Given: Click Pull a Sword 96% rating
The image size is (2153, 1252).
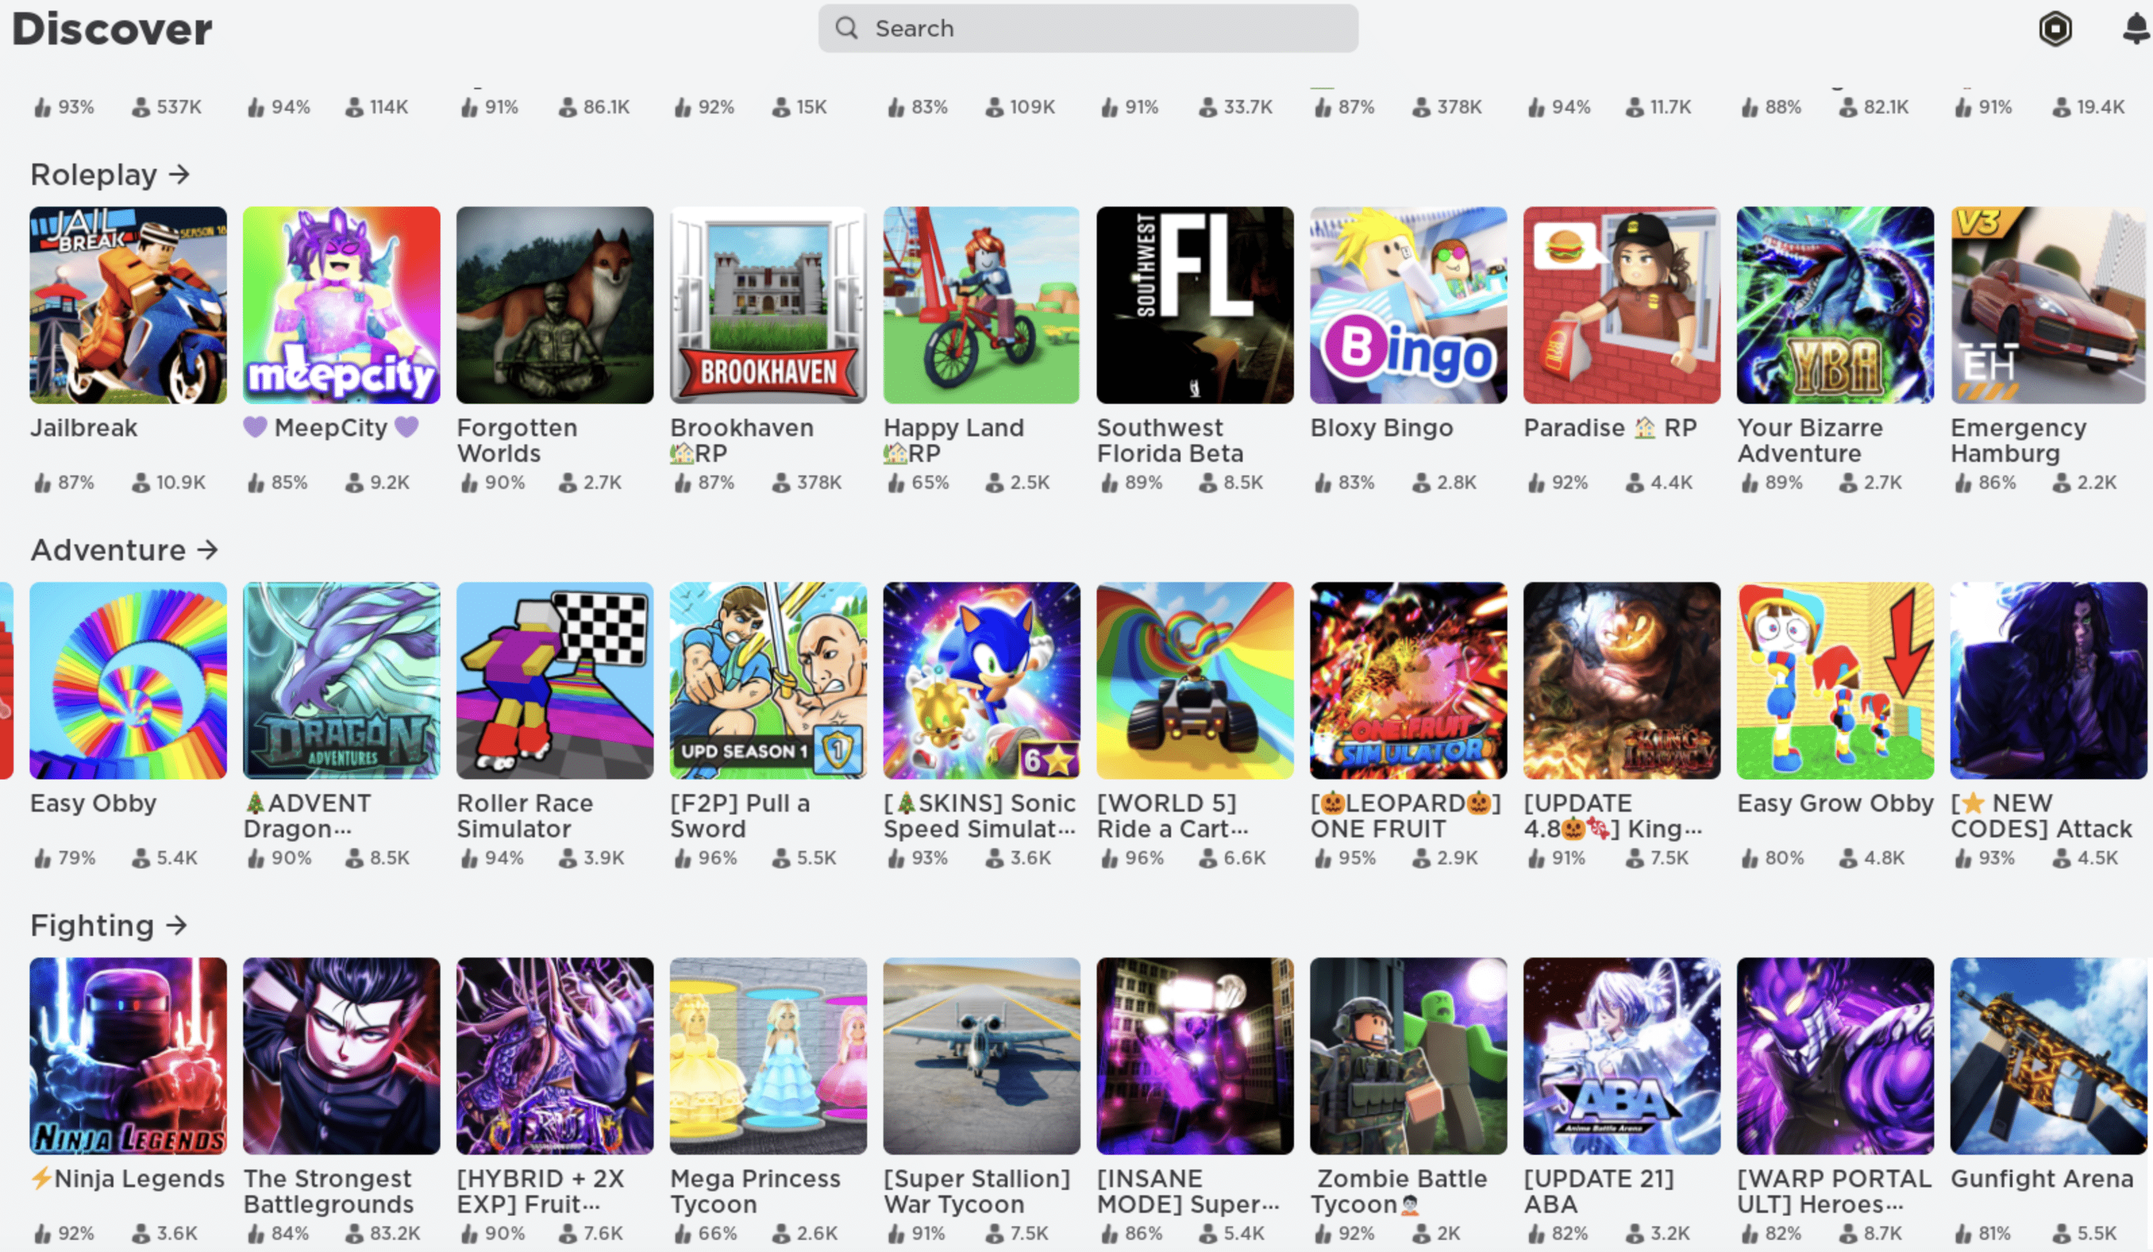Looking at the screenshot, I should click(706, 858).
